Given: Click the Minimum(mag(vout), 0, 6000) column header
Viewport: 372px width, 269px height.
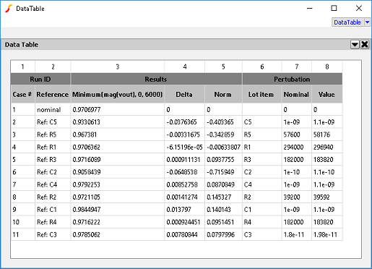Looking at the screenshot, I should (118, 94).
